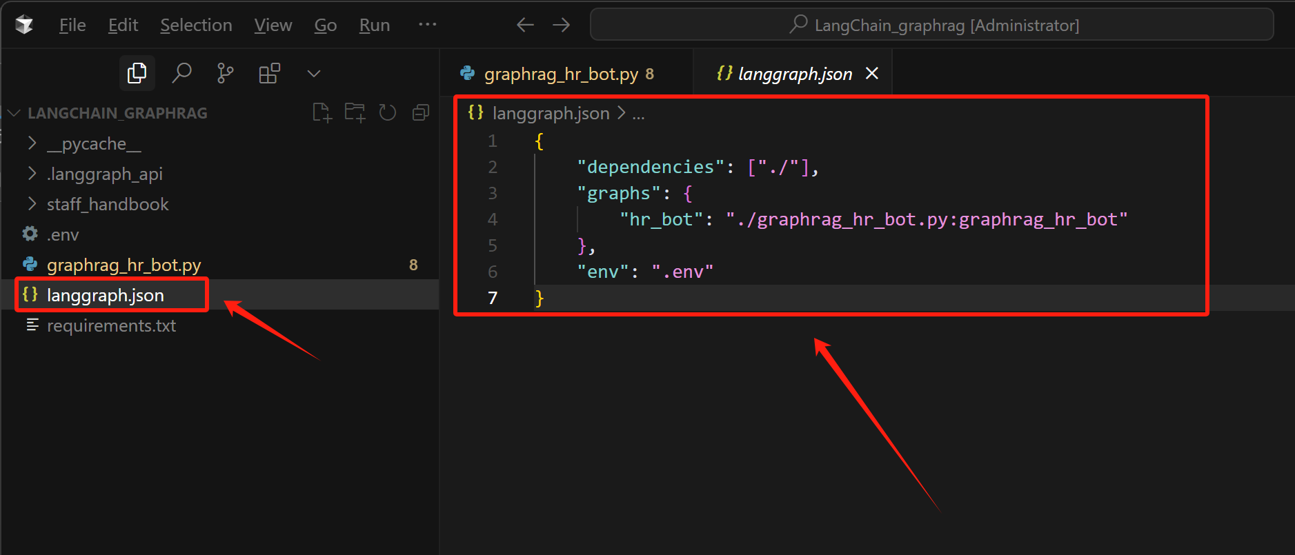Open the Source Control view icon
The image size is (1295, 555).
(226, 73)
